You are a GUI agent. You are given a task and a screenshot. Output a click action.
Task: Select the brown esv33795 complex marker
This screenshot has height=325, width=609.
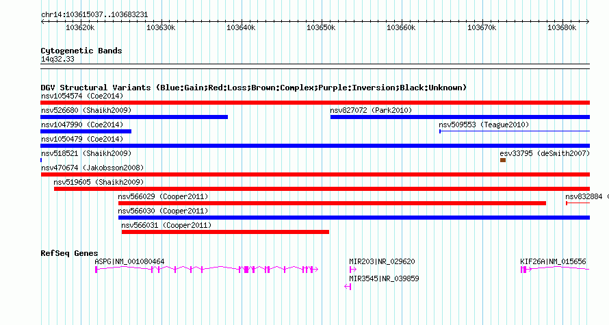[502, 160]
